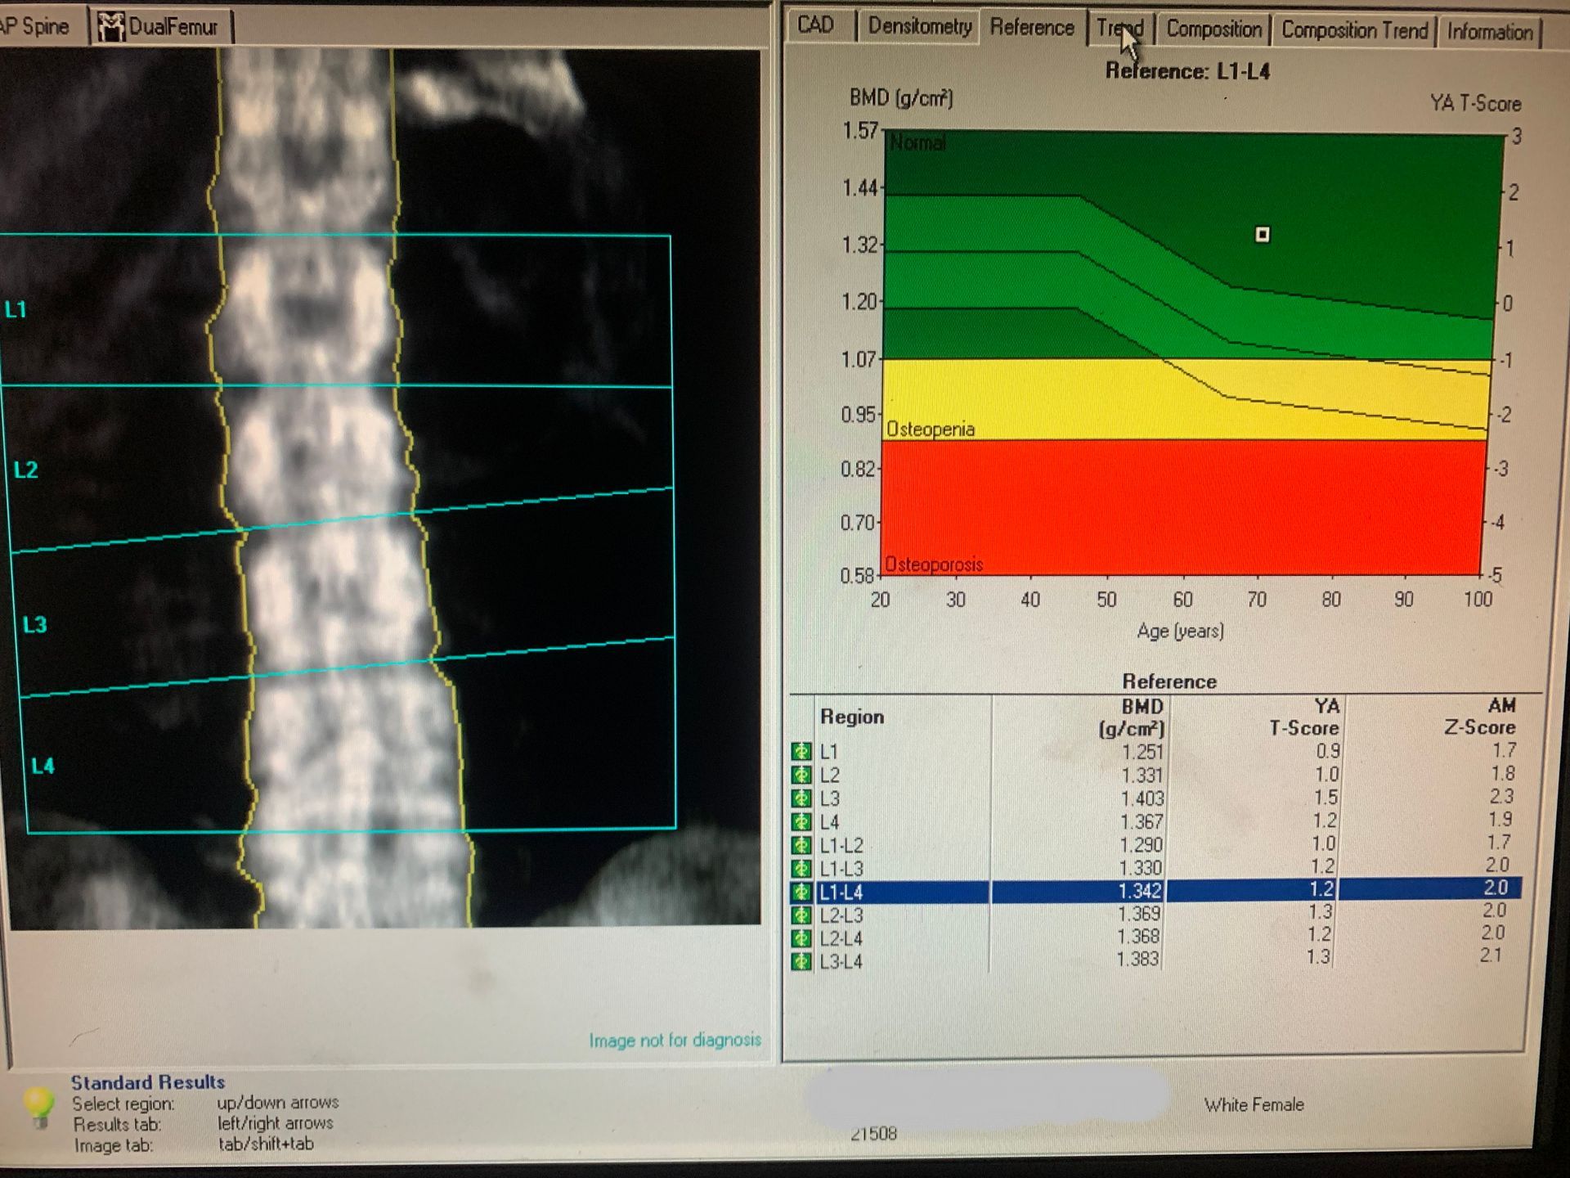Select the AP Spine scan tab

click(x=34, y=25)
